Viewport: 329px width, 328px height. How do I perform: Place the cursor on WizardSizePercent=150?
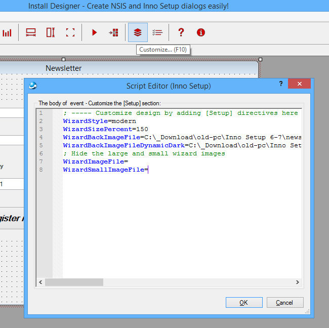point(106,129)
